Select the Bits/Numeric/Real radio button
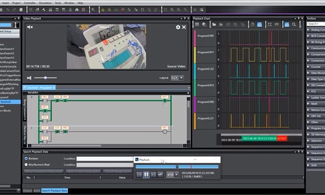 26,164
